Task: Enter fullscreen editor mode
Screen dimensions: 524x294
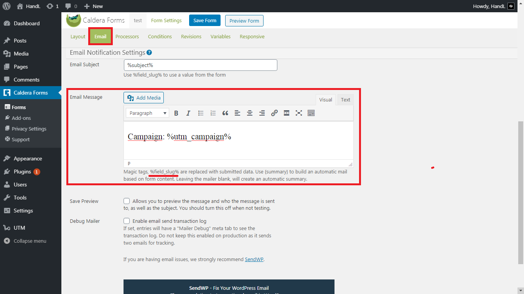Action: click(299, 113)
